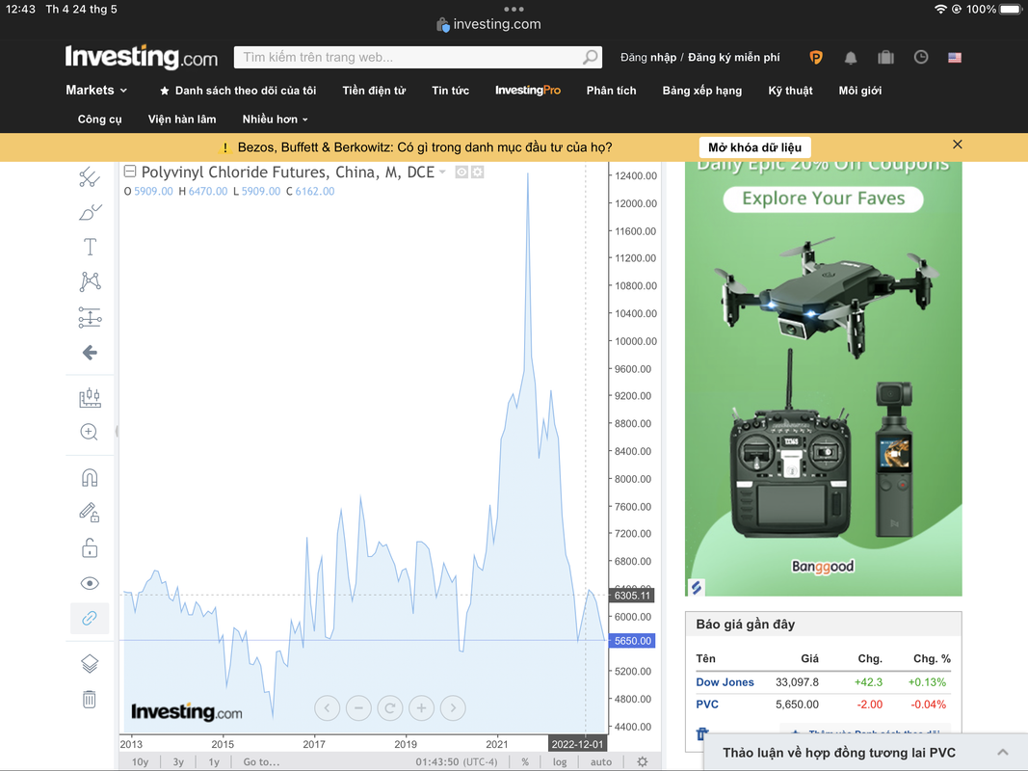Select the trend line drawing tool
1028x771 pixels.
tap(90, 177)
